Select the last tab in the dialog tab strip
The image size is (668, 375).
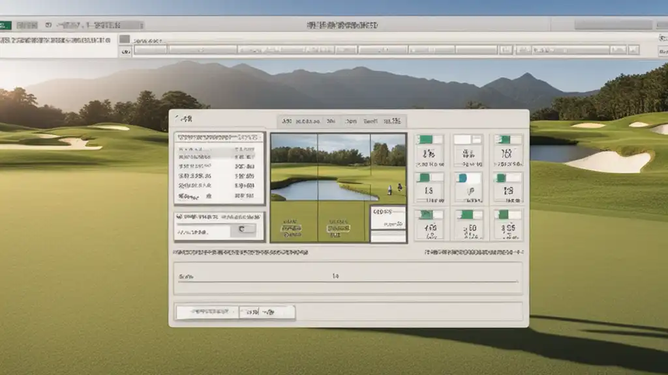(x=392, y=121)
